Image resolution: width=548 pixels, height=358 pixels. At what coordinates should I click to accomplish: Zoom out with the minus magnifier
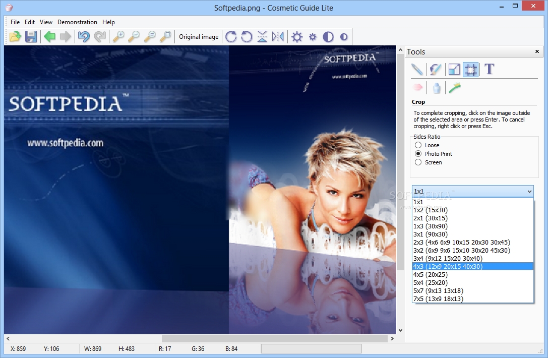[x=134, y=37]
